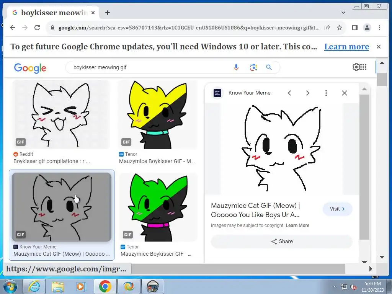392x294 pixels.
Task: Select Know Your Meme gray cat thumbnail
Action: [x=62, y=207]
